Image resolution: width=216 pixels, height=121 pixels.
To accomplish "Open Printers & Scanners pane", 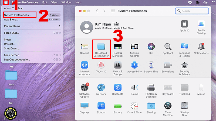I will pyautogui.click(x=151, y=91).
